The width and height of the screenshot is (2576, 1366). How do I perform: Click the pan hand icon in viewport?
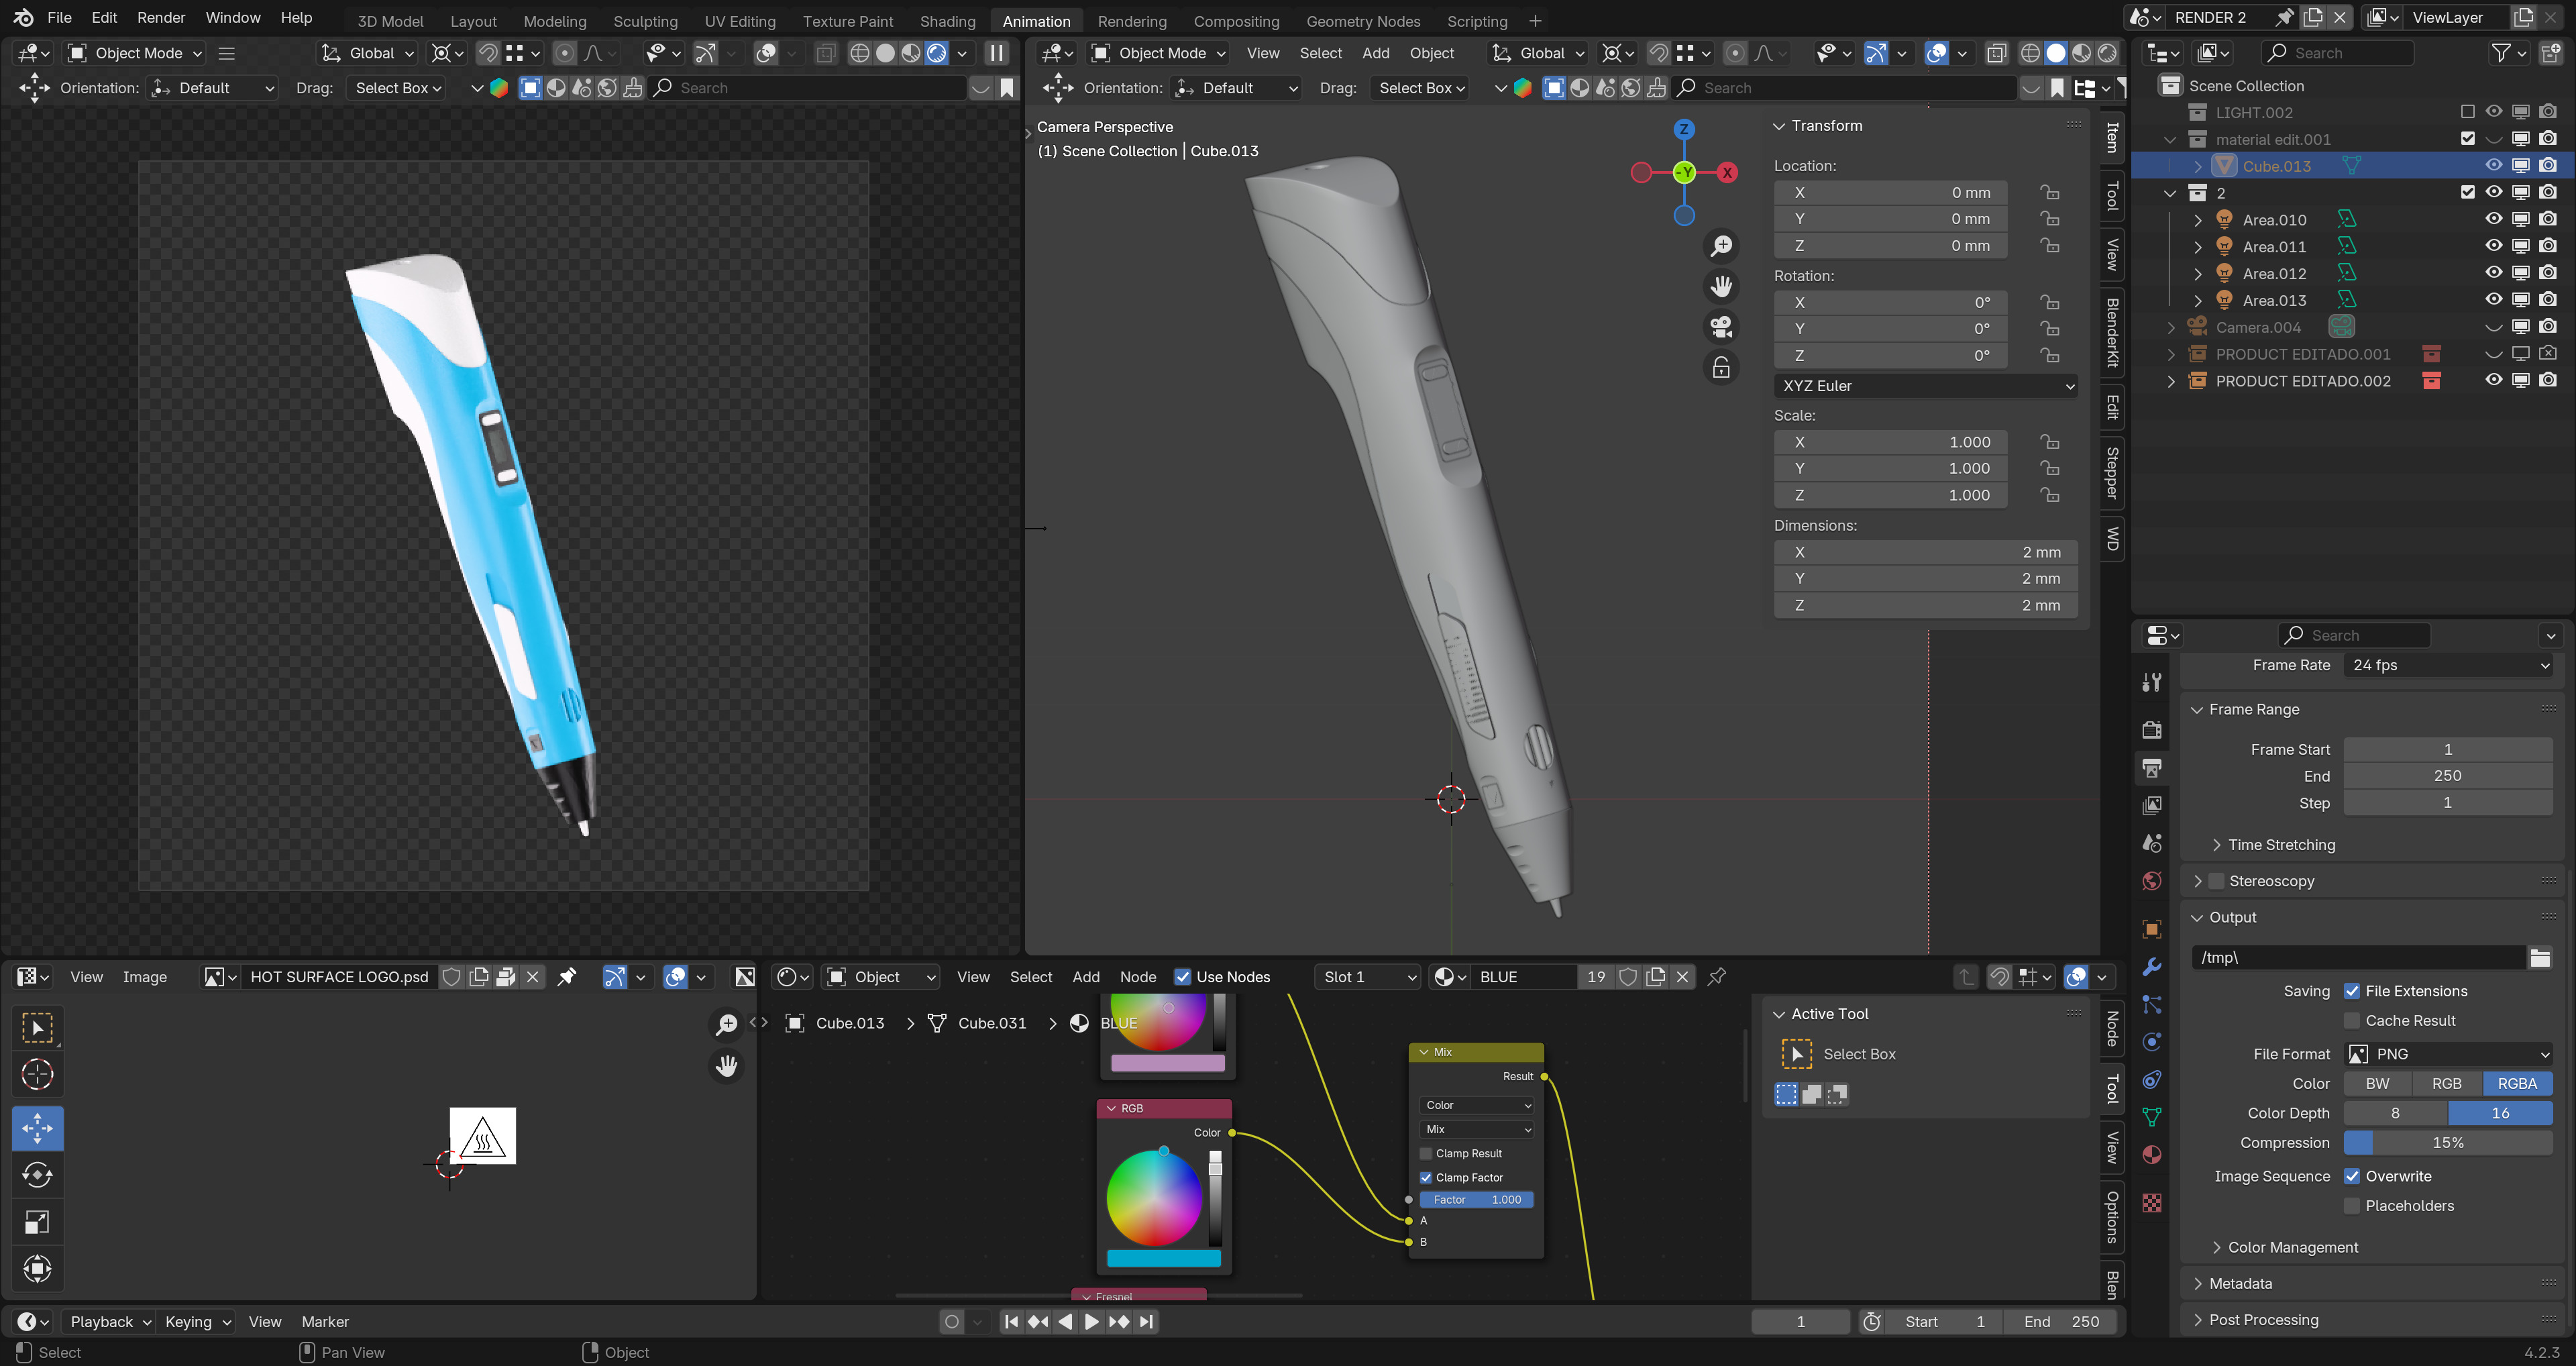(1721, 287)
